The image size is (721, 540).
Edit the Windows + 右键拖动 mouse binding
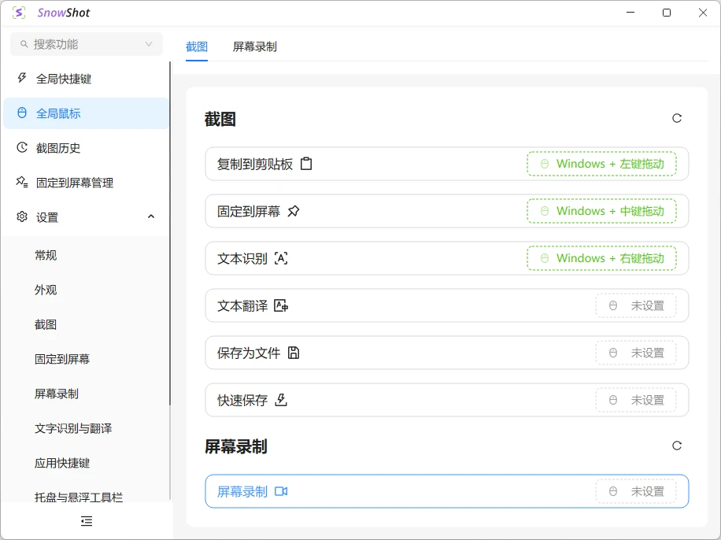[601, 258]
